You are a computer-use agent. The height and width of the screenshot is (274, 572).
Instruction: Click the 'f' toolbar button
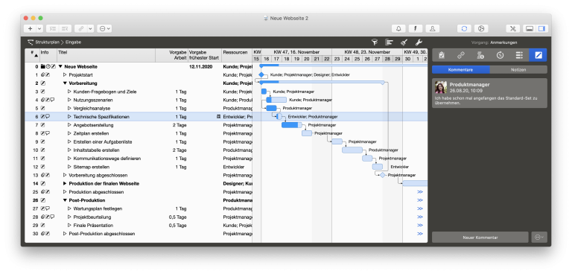pos(415,28)
